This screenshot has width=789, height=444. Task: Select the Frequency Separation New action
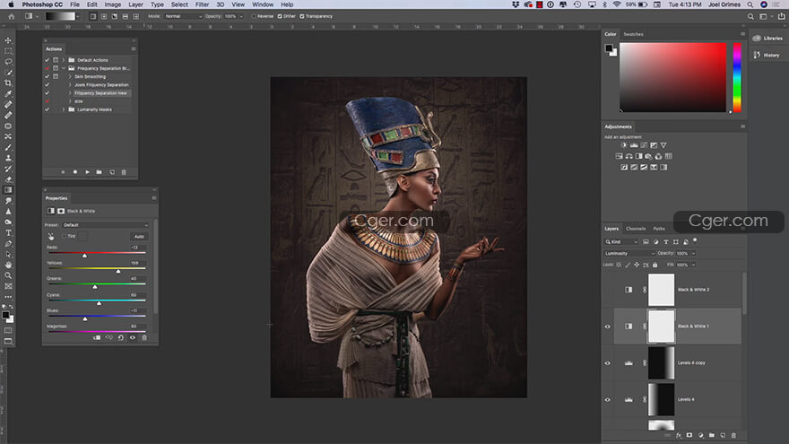pos(100,93)
